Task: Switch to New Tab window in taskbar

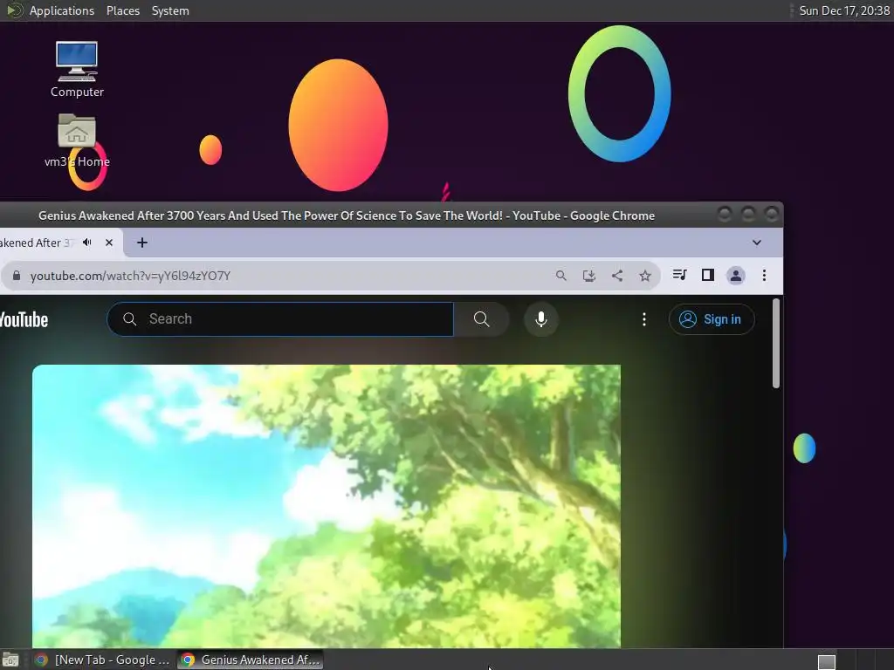Action: 103,660
